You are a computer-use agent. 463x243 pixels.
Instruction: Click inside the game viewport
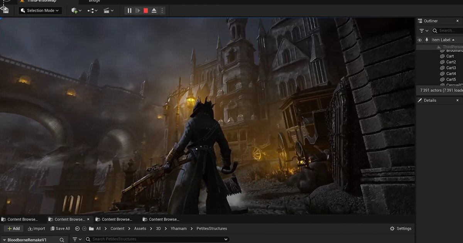click(x=207, y=116)
